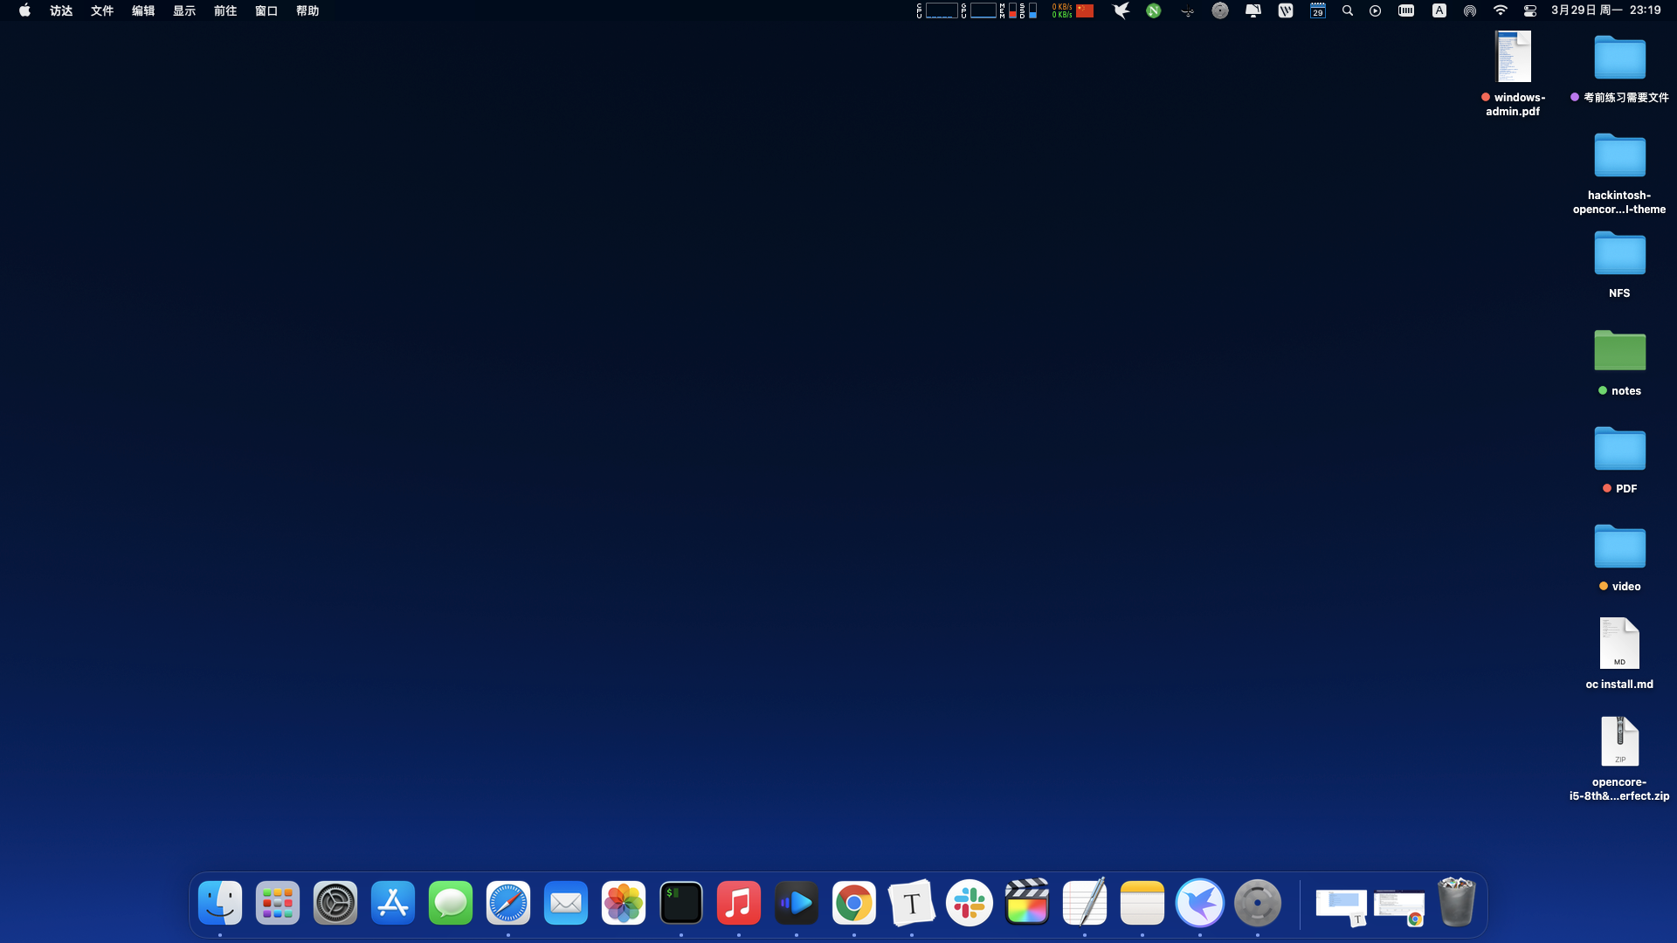
Task: Open Spotlight search in menu bar
Action: [x=1348, y=10]
